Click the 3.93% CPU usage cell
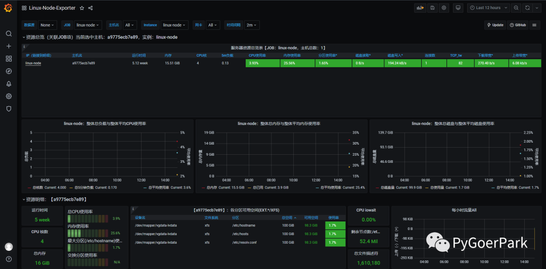Viewport: 546px width, 269px height. (262, 63)
